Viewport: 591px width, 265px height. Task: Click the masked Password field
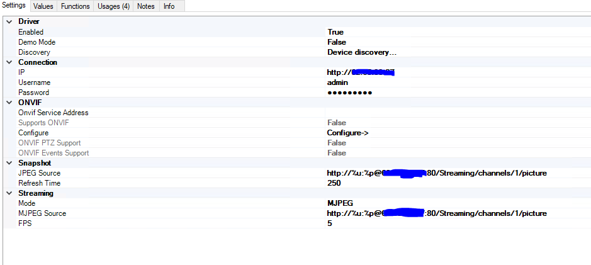pyautogui.click(x=350, y=93)
